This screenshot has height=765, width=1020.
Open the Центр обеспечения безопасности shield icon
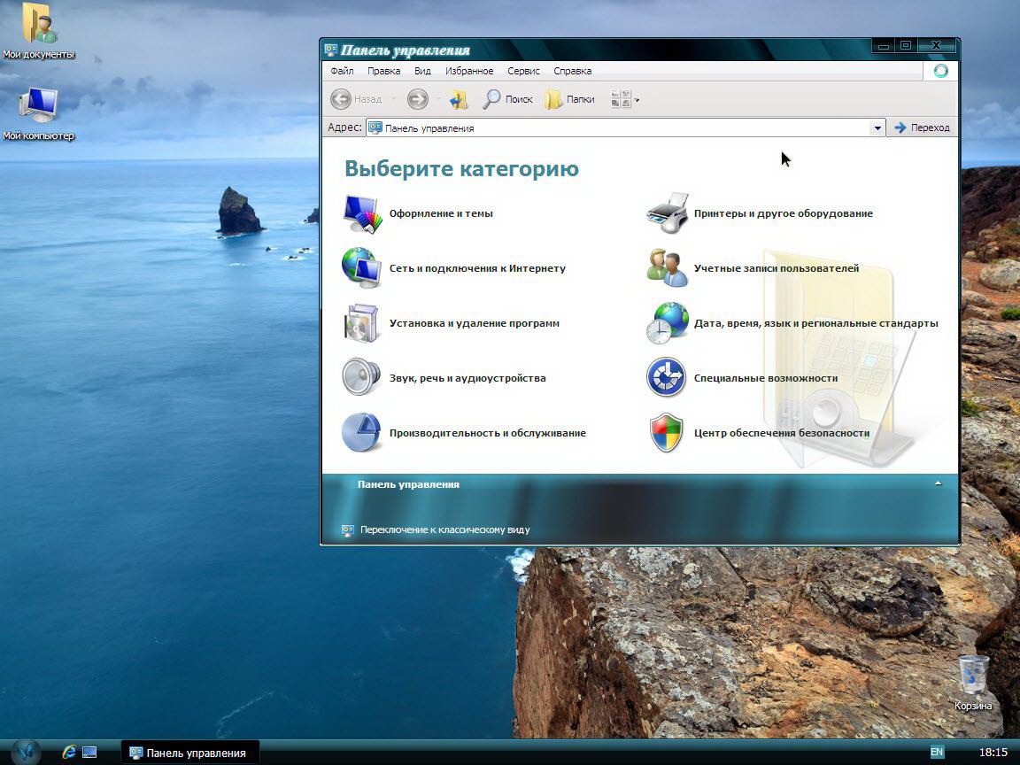[x=667, y=433]
